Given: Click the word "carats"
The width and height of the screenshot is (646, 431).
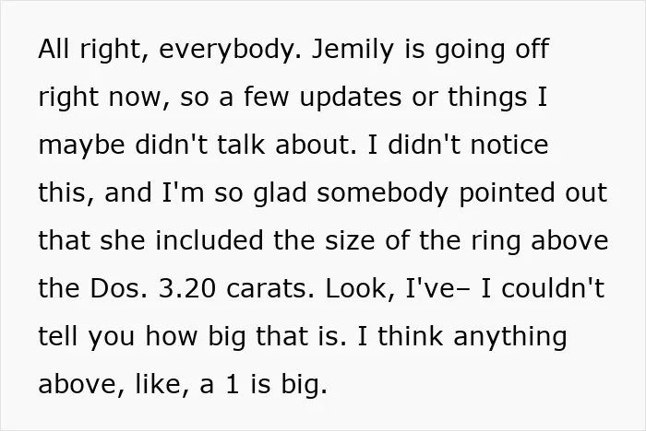Looking at the screenshot, I should [x=270, y=288].
